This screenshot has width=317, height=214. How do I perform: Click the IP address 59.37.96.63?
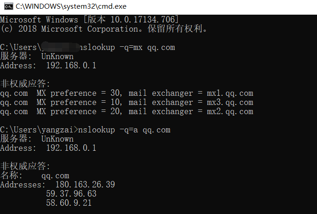[71, 194]
